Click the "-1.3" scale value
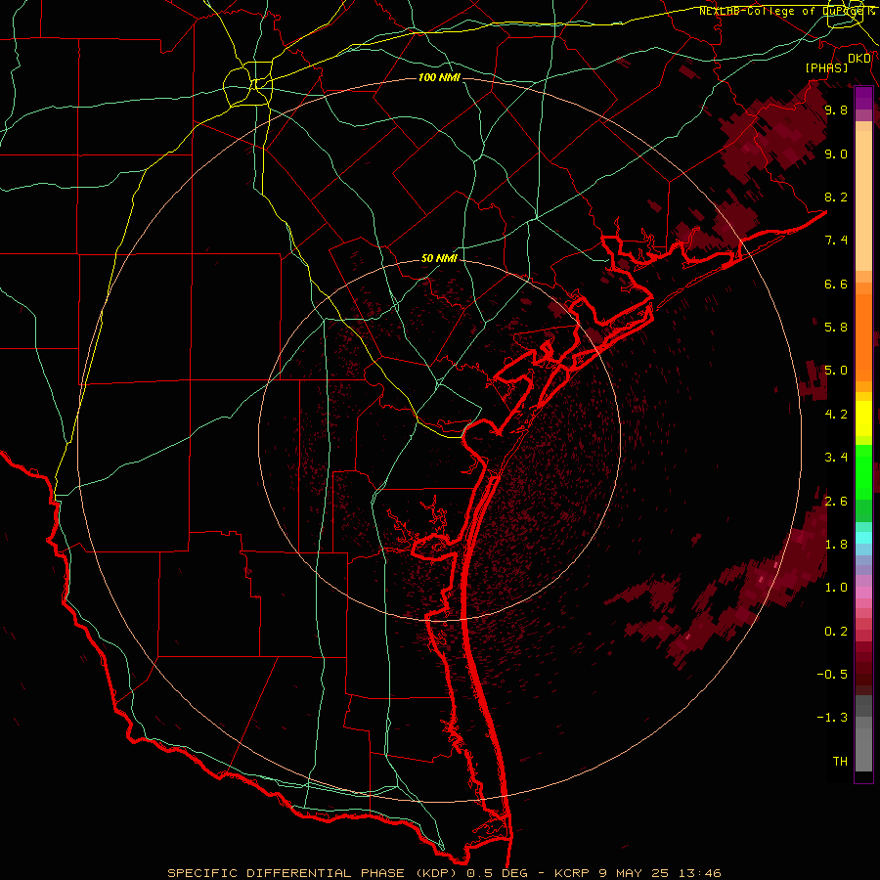Screen dimensions: 880x880 (832, 718)
